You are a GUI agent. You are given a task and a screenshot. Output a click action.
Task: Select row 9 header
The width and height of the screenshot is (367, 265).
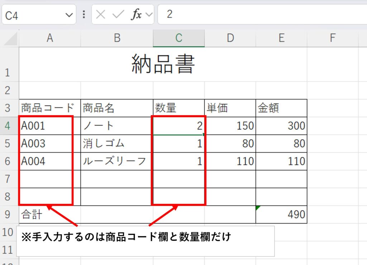[9, 215]
